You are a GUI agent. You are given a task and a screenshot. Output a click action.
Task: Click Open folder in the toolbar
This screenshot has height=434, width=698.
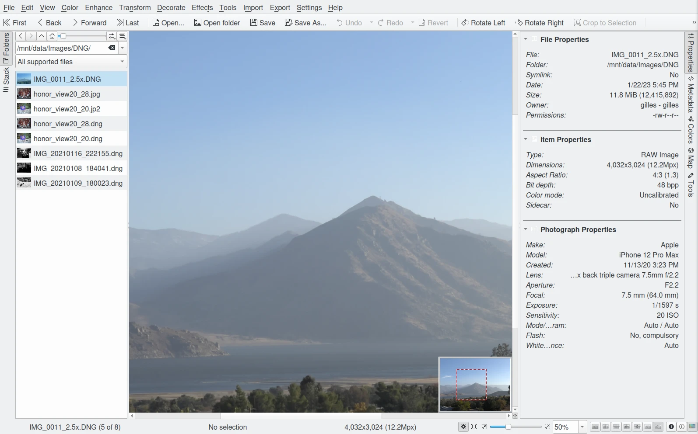217,23
